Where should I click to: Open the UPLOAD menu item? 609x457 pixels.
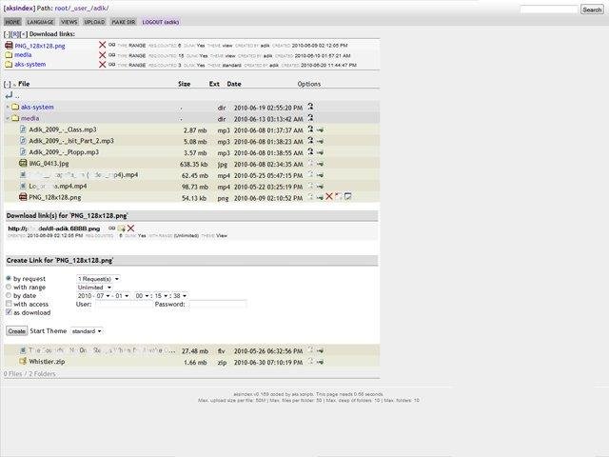(x=94, y=22)
